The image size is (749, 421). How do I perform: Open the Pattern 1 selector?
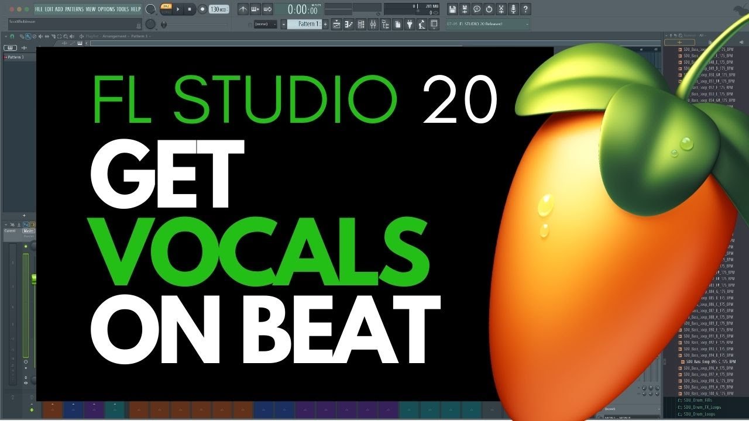[x=304, y=24]
